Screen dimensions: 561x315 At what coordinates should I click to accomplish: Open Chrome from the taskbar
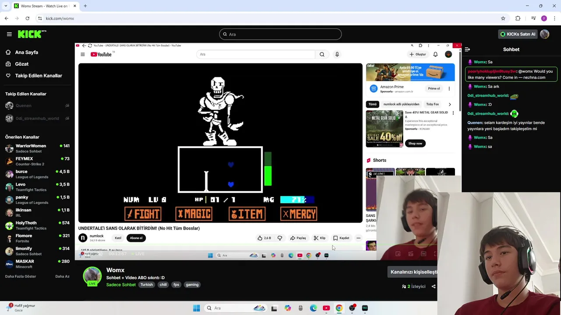339,308
